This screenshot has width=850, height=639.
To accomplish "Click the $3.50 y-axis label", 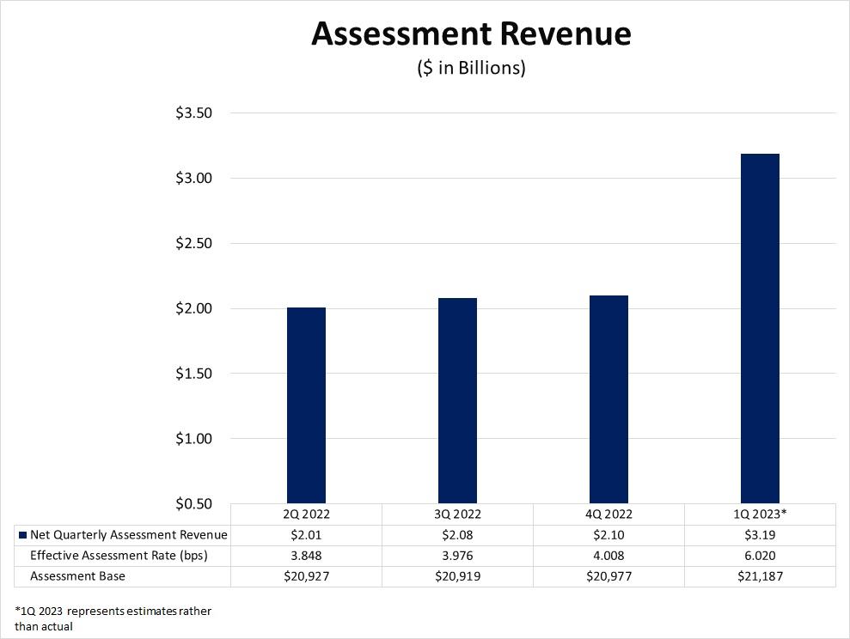I will click(193, 113).
